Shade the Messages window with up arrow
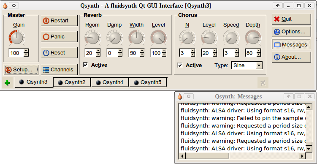 [289, 96]
